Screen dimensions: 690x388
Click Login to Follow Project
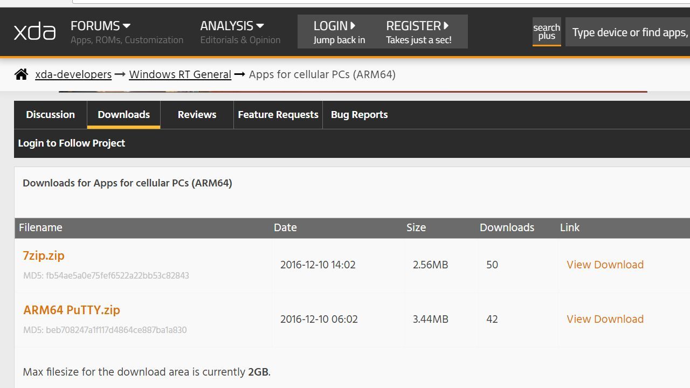tap(72, 143)
